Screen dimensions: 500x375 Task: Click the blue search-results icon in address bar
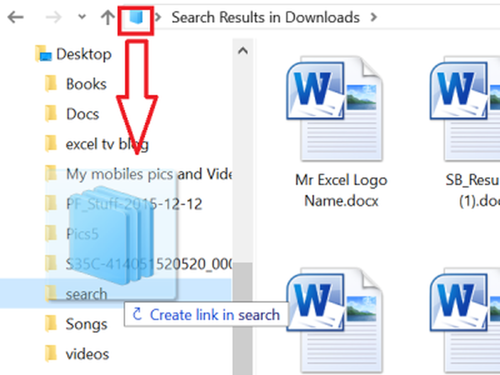(x=136, y=17)
